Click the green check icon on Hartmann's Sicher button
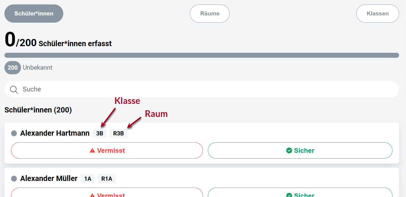The width and height of the screenshot is (406, 197). 289,150
